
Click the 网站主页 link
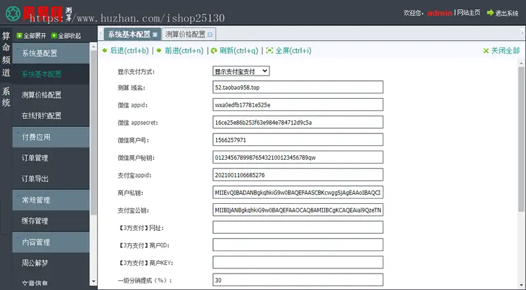coord(469,12)
